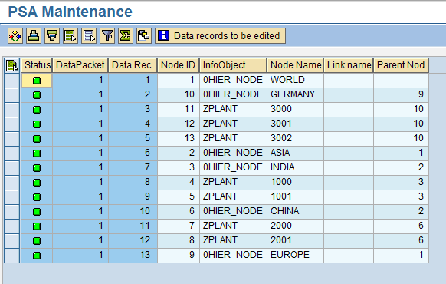
Task: Click 0HIER_NODE InfoObject cell in WORLD row
Action: click(x=233, y=80)
